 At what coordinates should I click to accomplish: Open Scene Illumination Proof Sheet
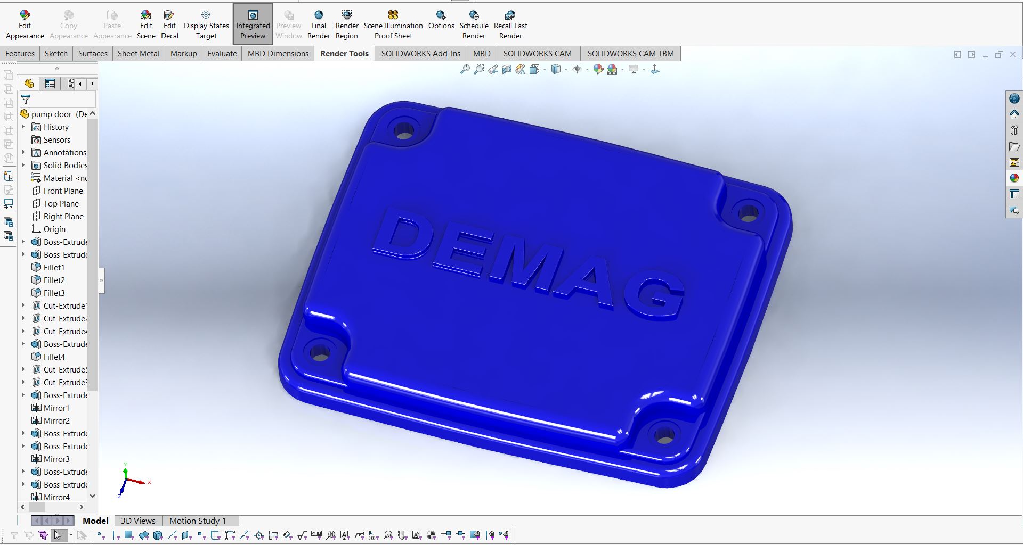coord(393,24)
